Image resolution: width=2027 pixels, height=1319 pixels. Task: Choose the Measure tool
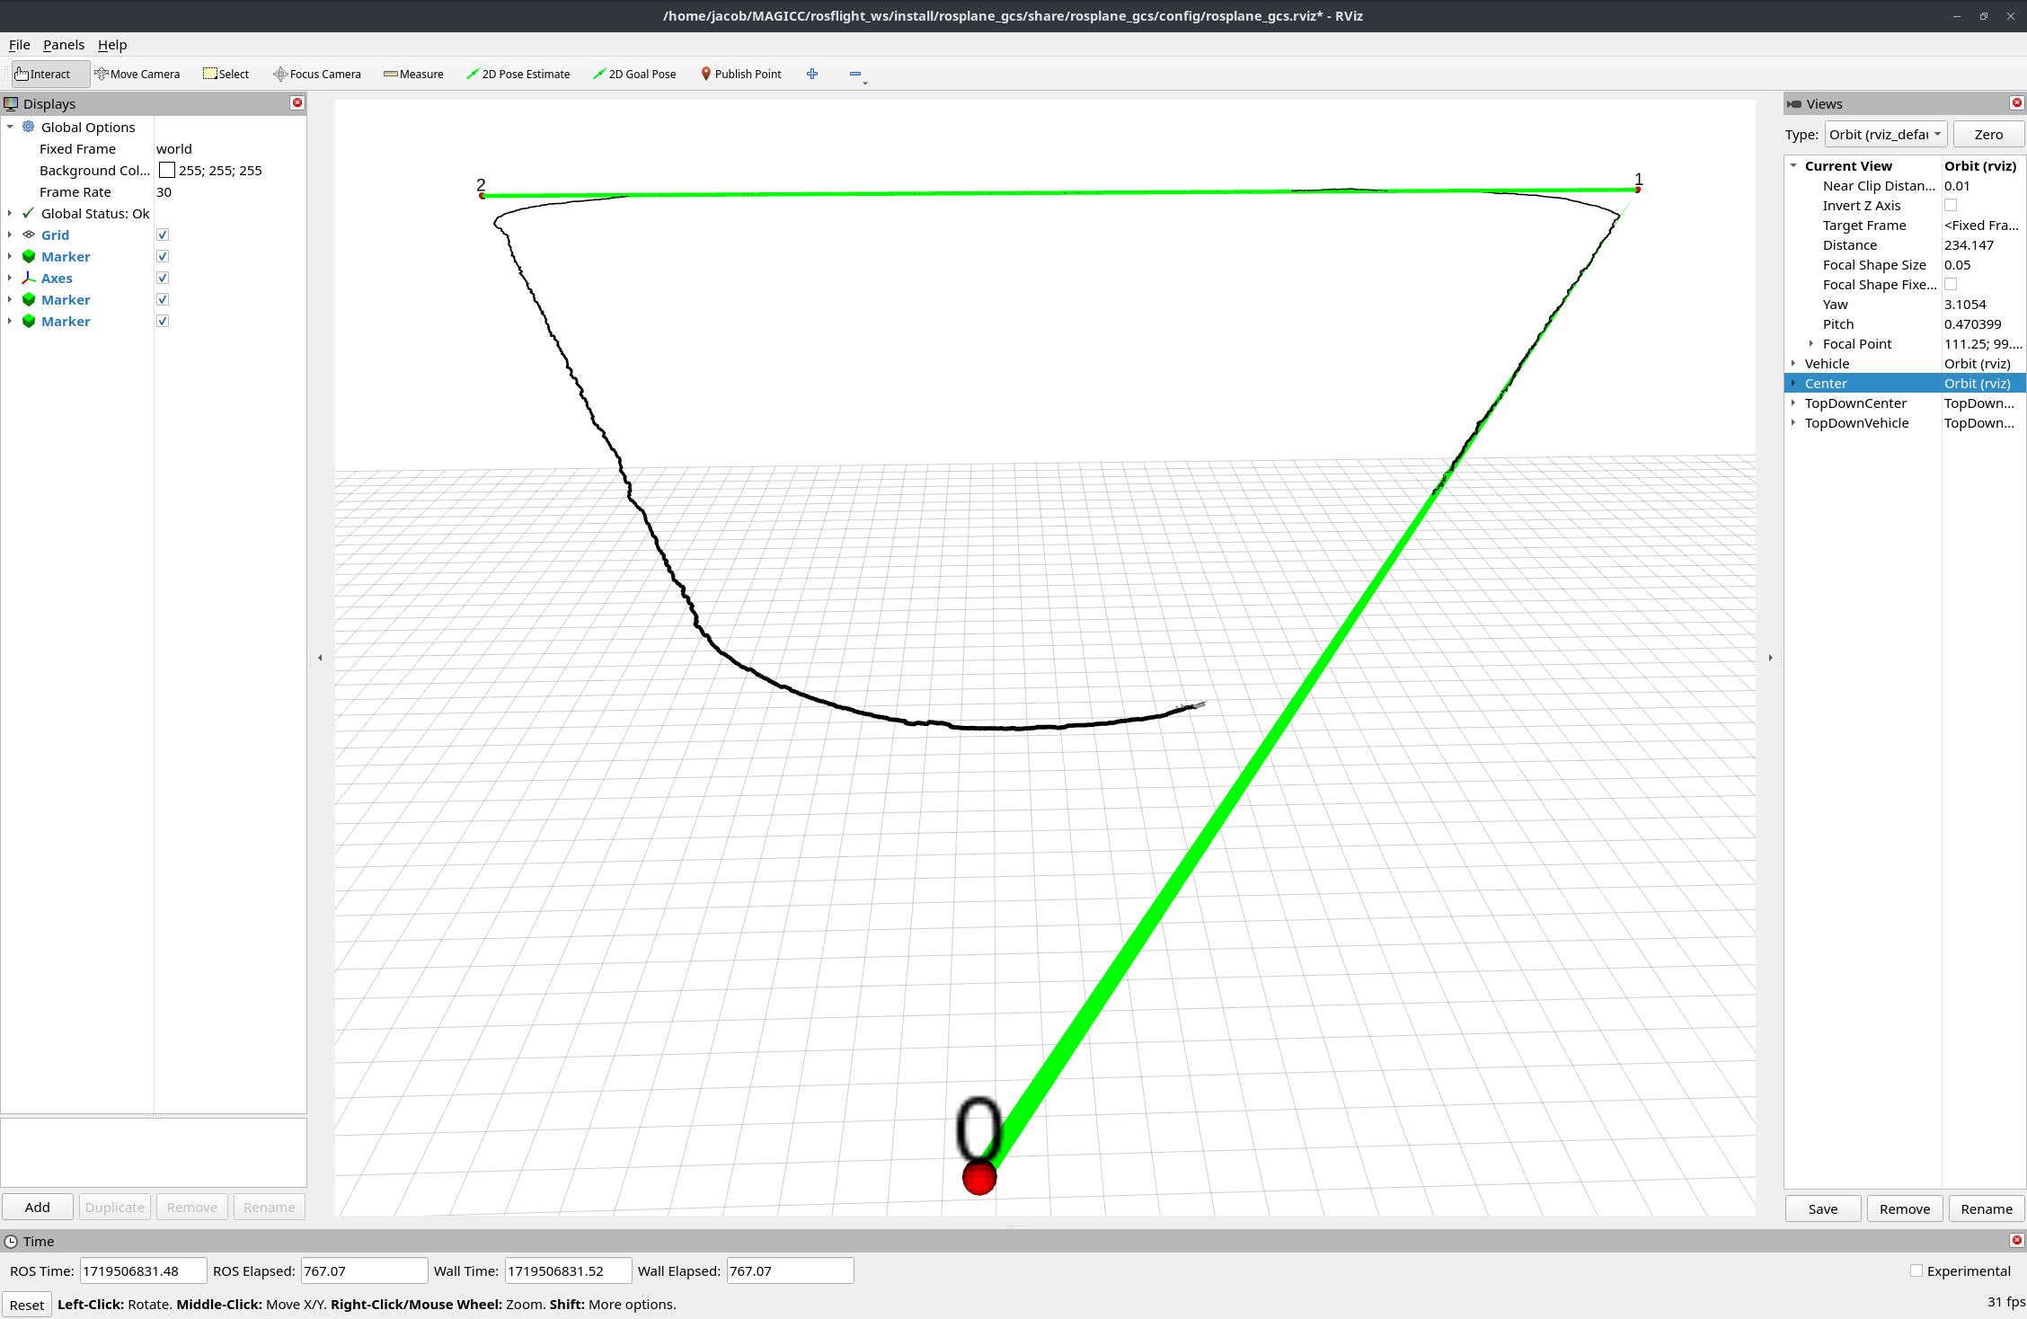(413, 74)
